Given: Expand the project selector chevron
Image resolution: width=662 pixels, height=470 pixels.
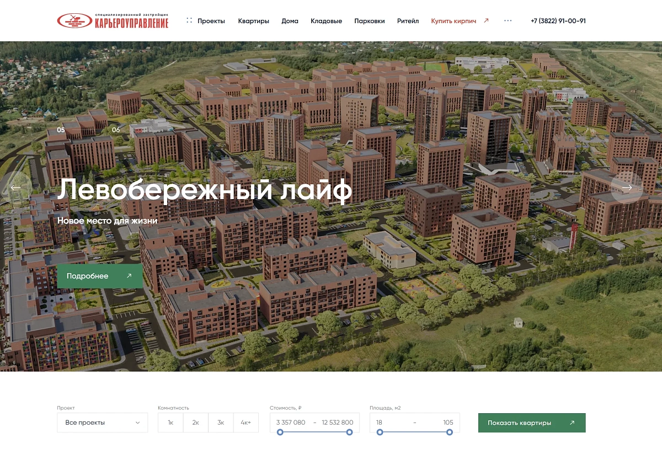Looking at the screenshot, I should [x=138, y=422].
